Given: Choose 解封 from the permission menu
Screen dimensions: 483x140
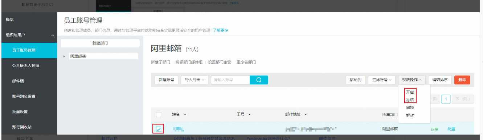Looking at the screenshot, I should 410,115.
